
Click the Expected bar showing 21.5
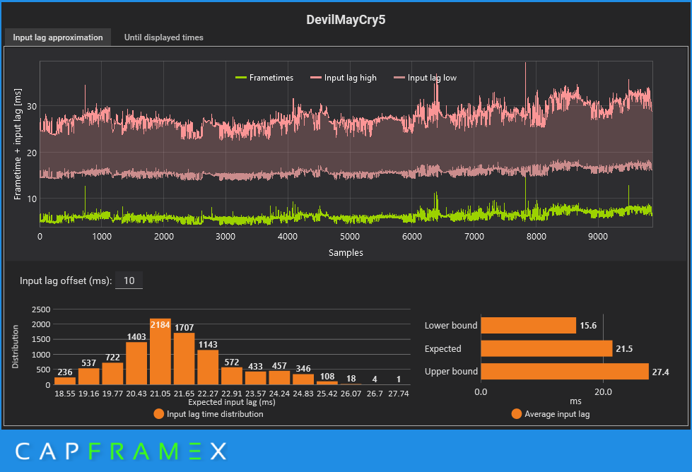pos(547,348)
